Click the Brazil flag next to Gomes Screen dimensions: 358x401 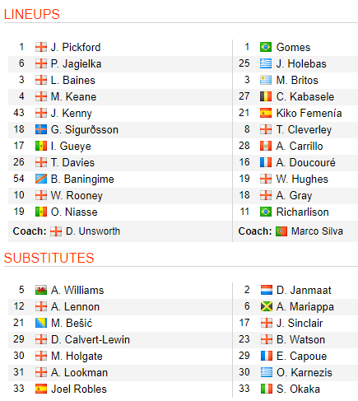[x=266, y=47]
